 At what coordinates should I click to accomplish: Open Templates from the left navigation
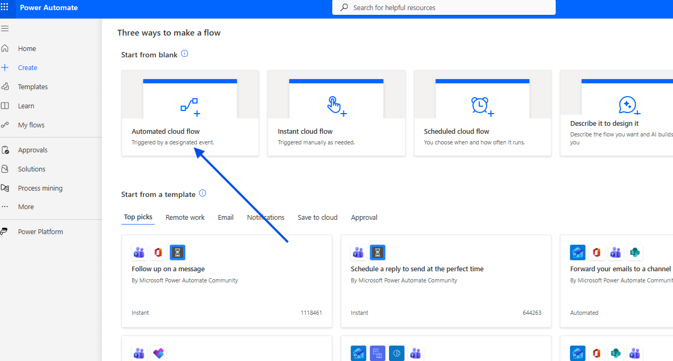(33, 87)
